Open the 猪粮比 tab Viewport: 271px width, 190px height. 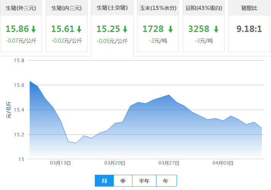(249, 8)
